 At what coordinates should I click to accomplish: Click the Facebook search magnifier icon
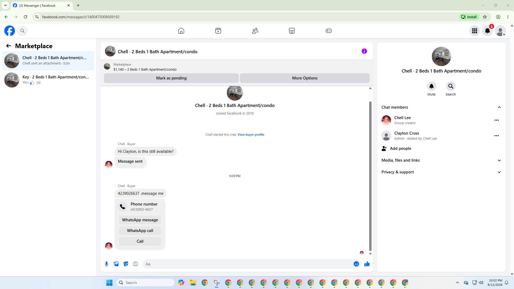(x=22, y=31)
